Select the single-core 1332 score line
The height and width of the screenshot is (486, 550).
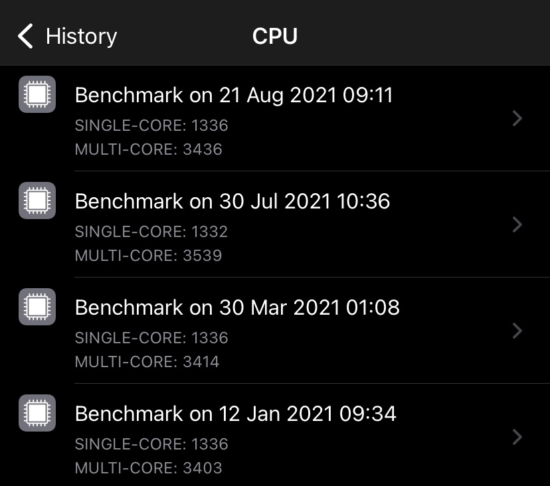(151, 232)
